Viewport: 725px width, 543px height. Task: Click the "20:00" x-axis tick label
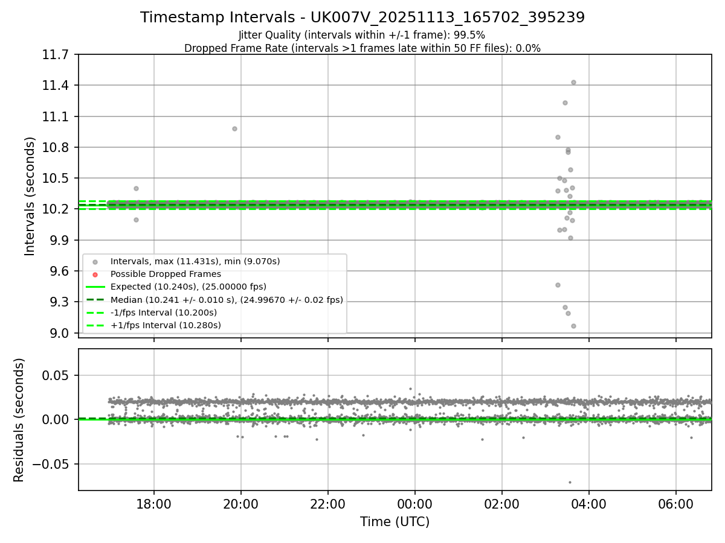coord(241,504)
